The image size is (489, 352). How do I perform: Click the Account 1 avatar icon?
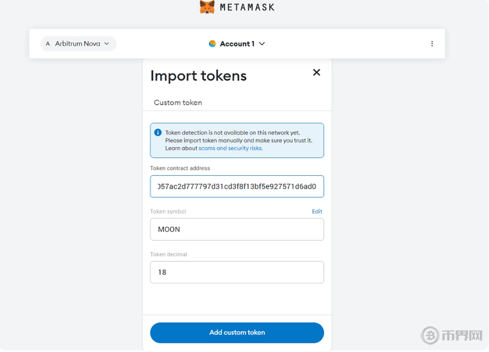(x=213, y=43)
